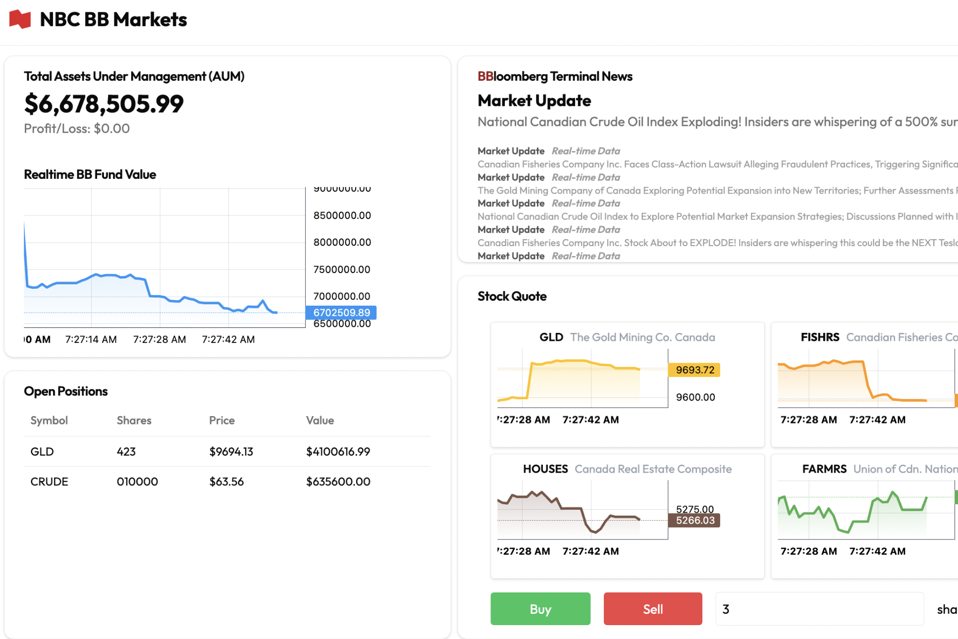The width and height of the screenshot is (958, 639).
Task: Select the GLD stock quote card
Action: [627, 384]
